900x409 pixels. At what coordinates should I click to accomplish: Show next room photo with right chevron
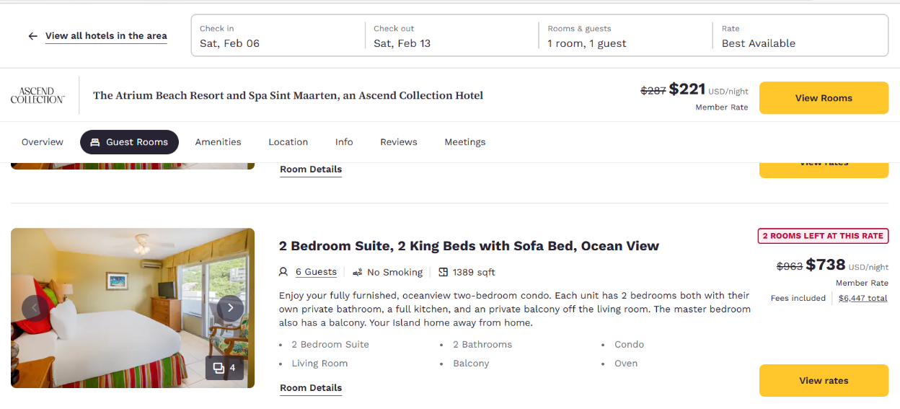click(x=230, y=308)
